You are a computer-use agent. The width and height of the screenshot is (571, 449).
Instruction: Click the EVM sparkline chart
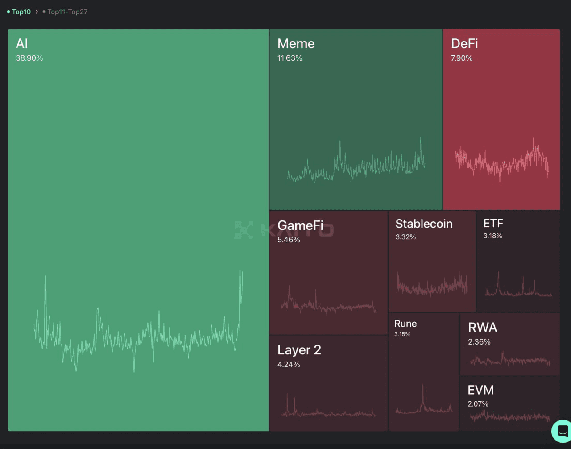coord(510,417)
